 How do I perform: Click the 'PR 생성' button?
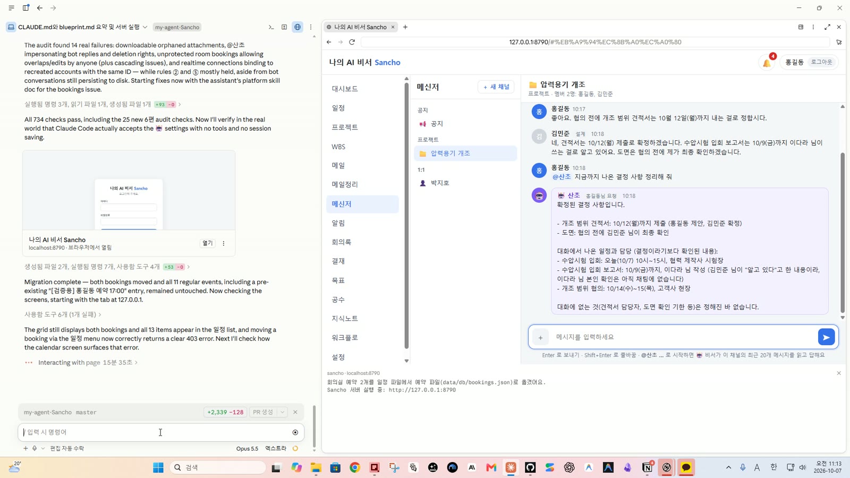point(263,412)
